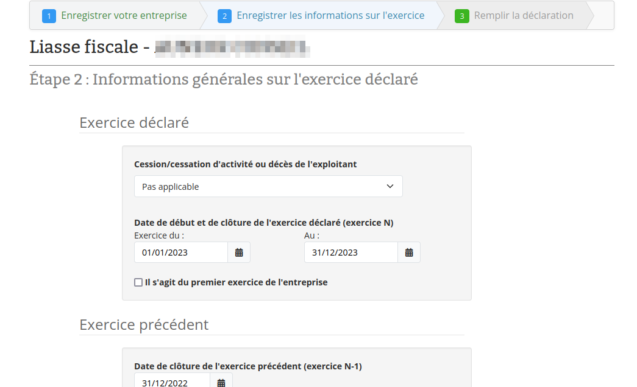Viewport: 637px width, 387px height.
Task: Click the chevron arrow of the cessation select
Action: tap(390, 187)
